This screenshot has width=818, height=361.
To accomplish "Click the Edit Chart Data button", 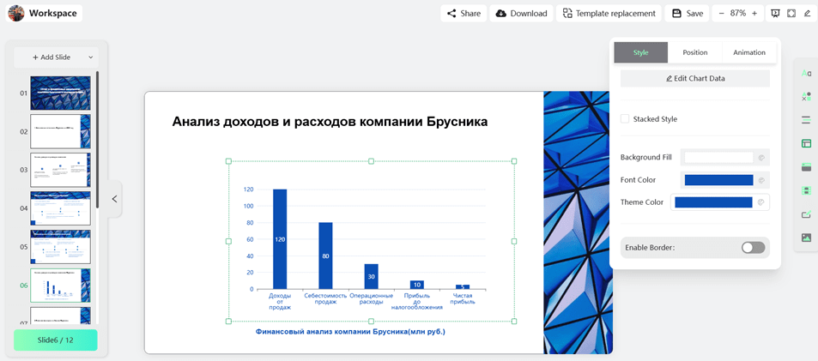I will click(694, 78).
